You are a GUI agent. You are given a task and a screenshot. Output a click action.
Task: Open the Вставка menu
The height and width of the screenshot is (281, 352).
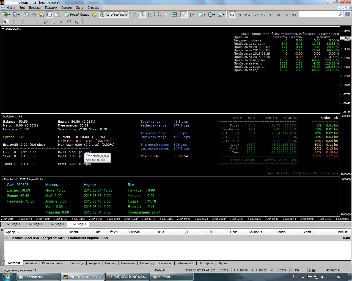35,8
